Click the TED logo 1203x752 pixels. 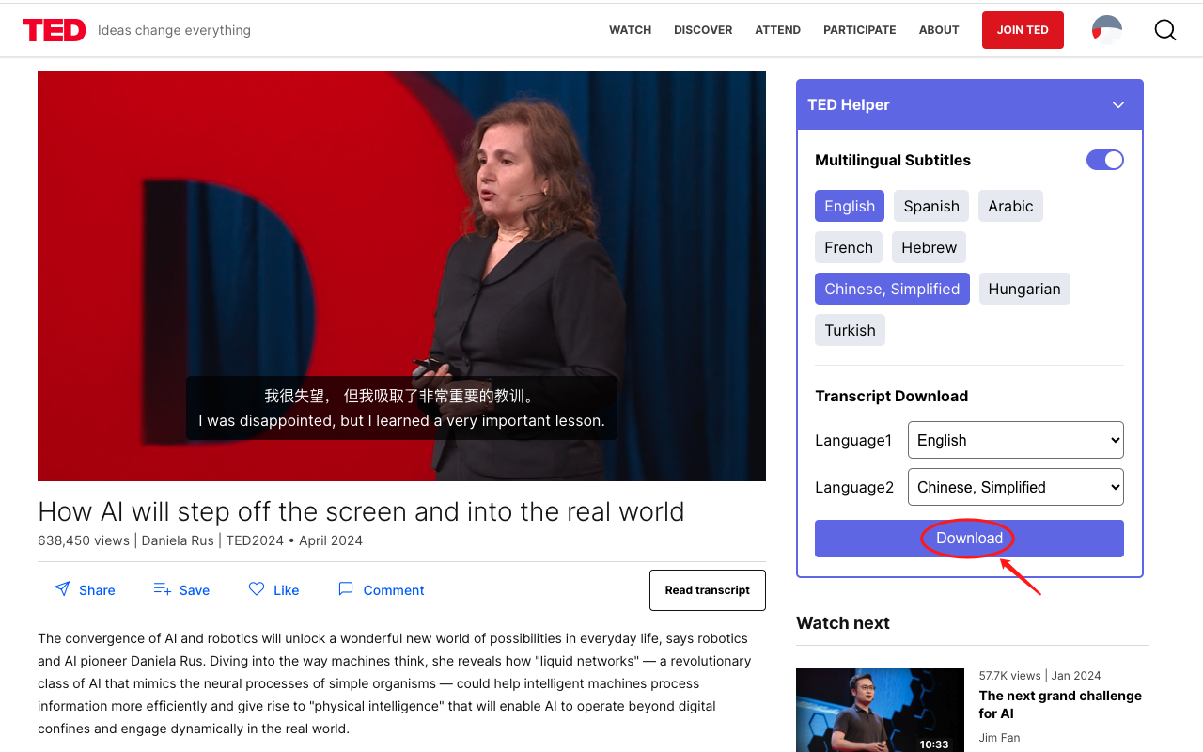click(55, 30)
